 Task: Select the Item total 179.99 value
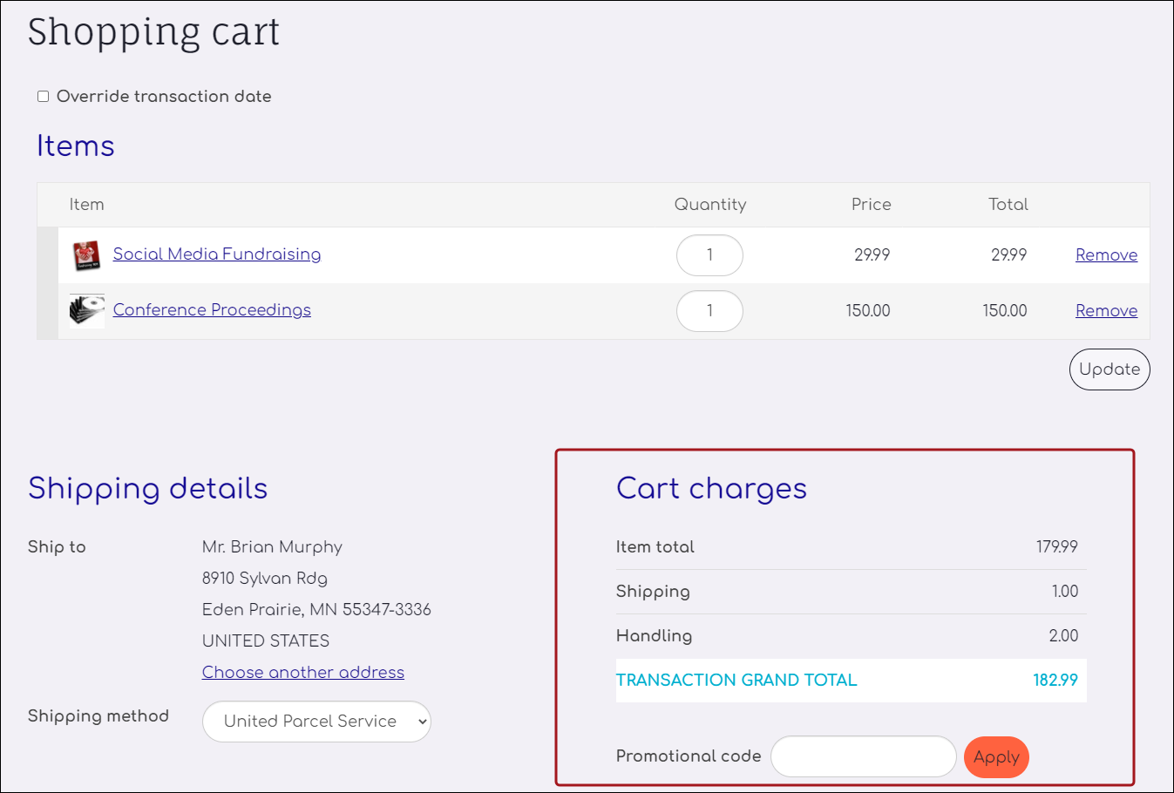pyautogui.click(x=1056, y=546)
